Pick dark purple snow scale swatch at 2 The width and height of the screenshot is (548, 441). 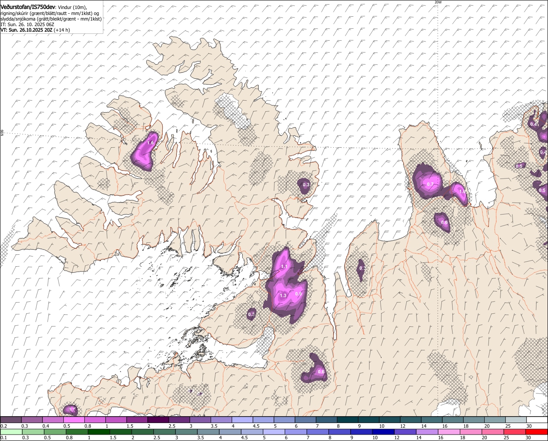click(158, 420)
